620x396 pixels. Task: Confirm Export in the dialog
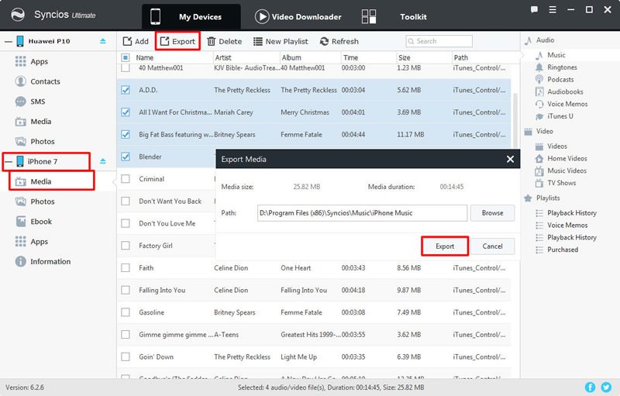click(445, 246)
